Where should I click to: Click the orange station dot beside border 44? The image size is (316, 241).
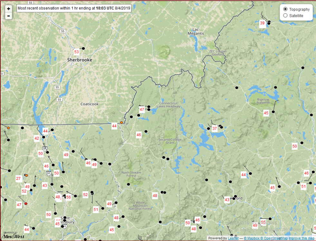(x=121, y=122)
